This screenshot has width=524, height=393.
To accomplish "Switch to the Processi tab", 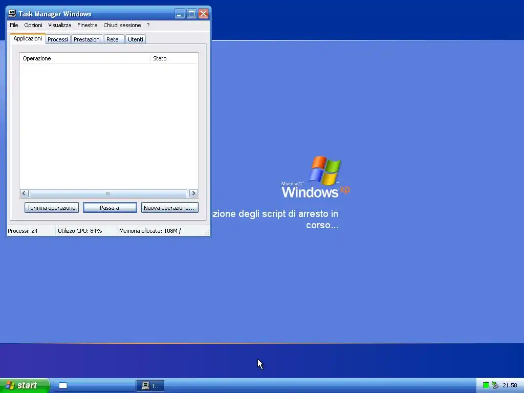I will (57, 39).
